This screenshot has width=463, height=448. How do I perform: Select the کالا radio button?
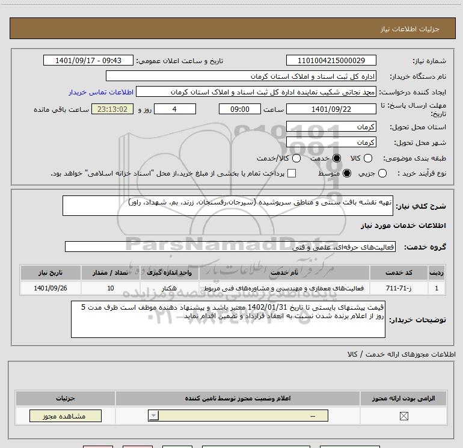click(367, 158)
